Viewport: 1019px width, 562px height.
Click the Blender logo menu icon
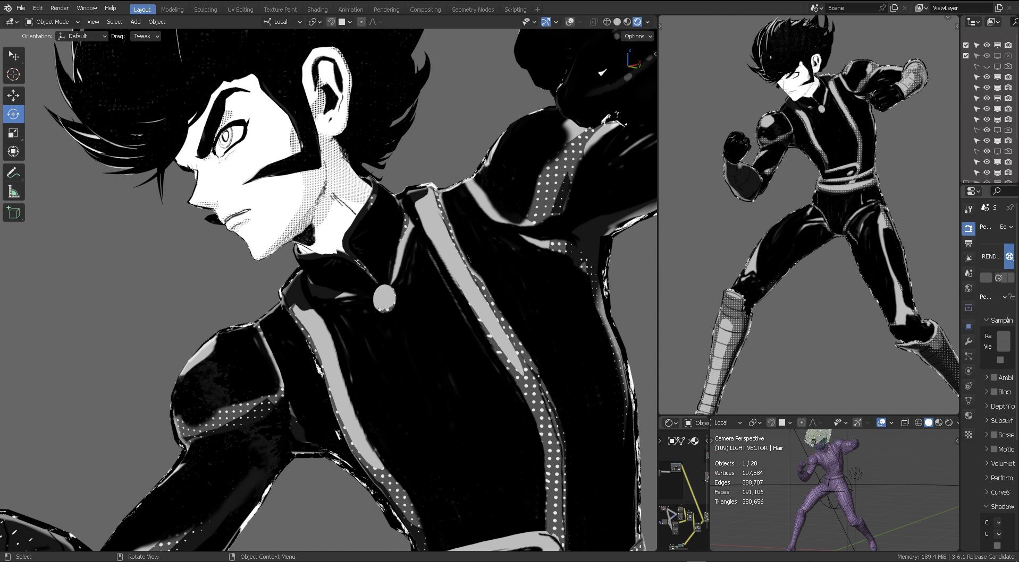coord(7,8)
